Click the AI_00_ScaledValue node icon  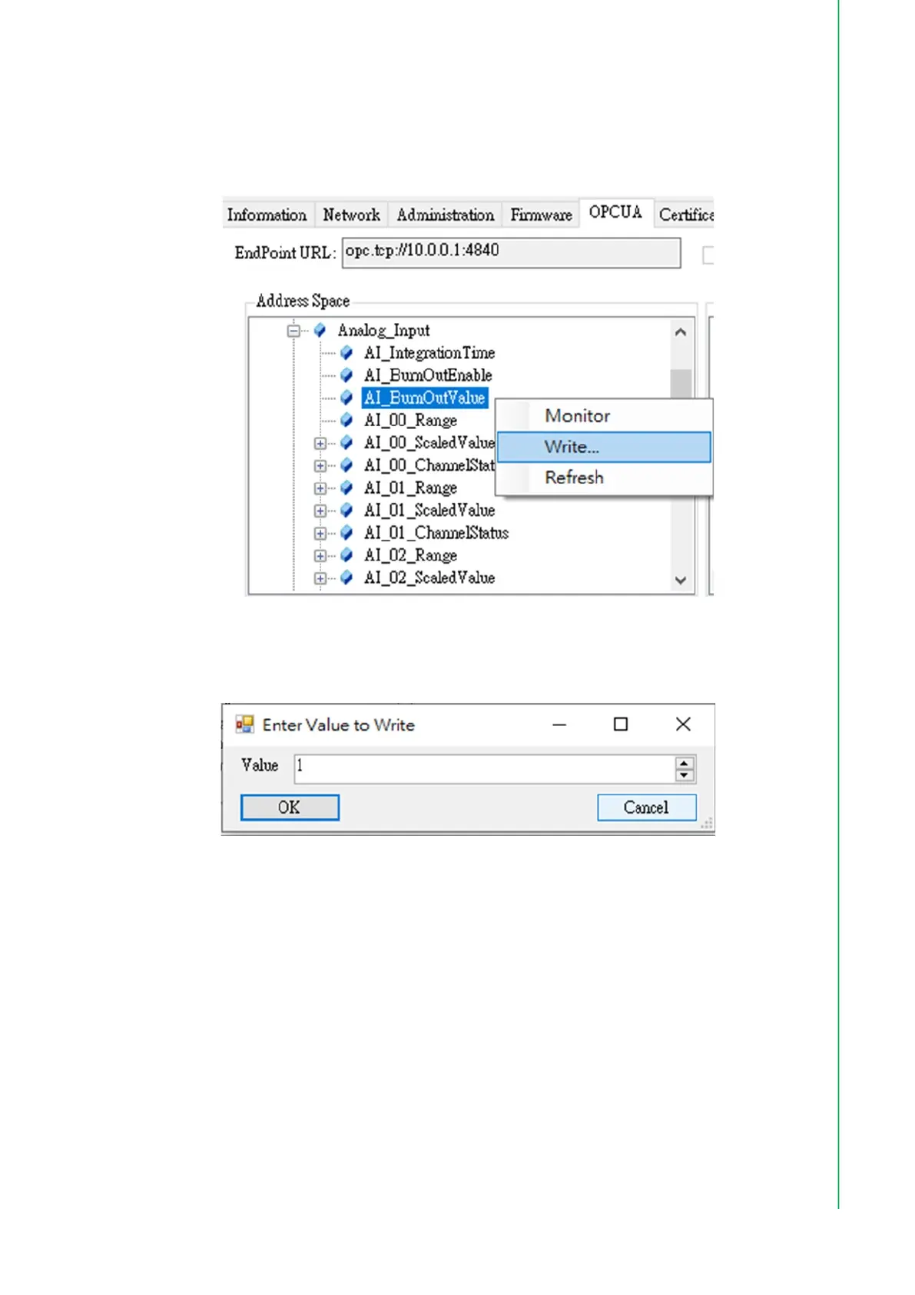346,443
